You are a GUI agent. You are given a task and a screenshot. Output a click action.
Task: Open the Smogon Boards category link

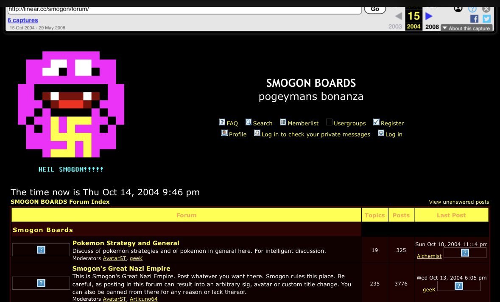[43, 230]
